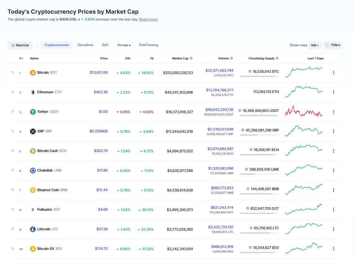Screen dimensions: 354x260
Task: Open the Show rows 100 dropdown
Action: 315,45
